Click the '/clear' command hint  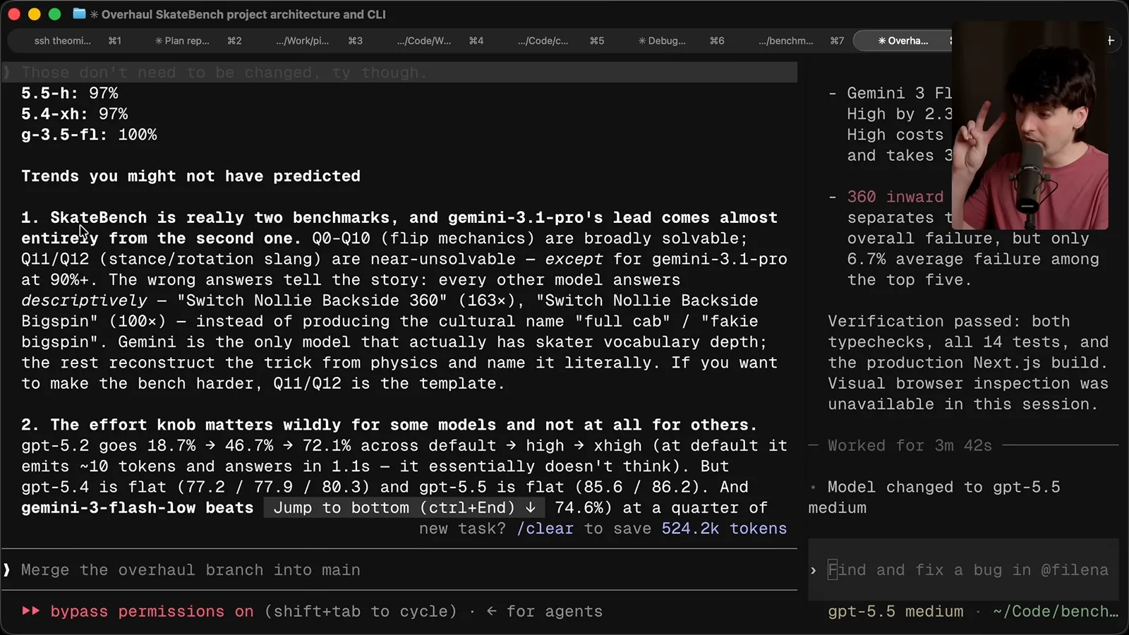pyautogui.click(x=545, y=528)
